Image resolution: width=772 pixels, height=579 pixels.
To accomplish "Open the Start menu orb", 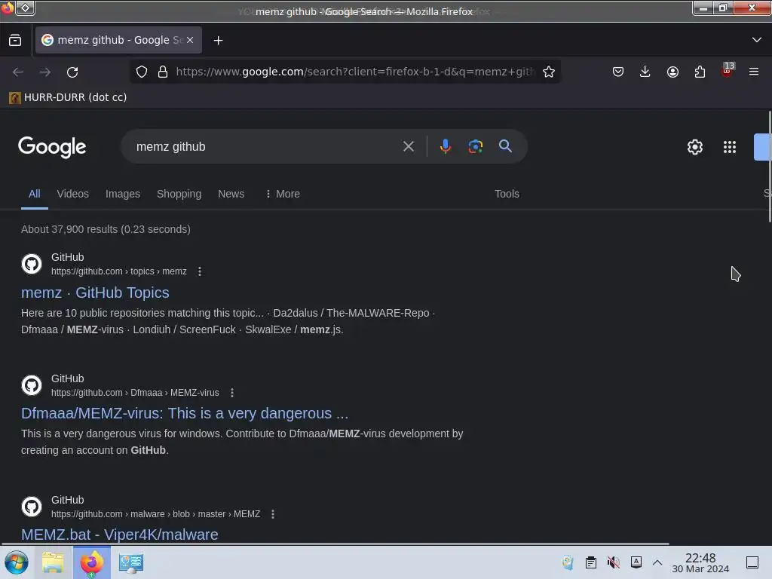I will 17,562.
